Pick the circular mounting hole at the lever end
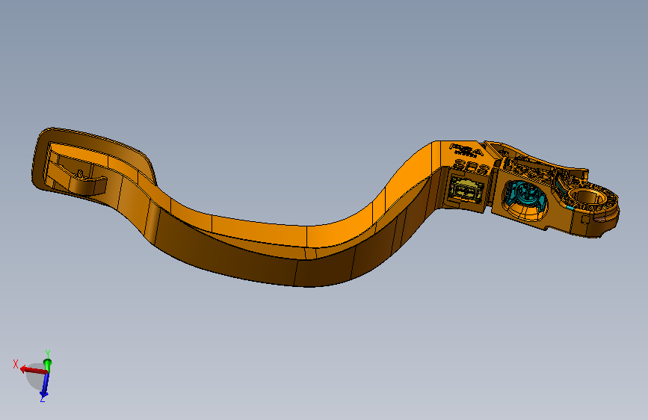 pos(589,197)
